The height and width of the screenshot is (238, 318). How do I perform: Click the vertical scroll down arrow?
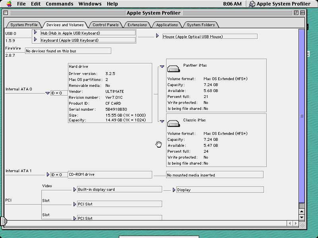(302, 217)
